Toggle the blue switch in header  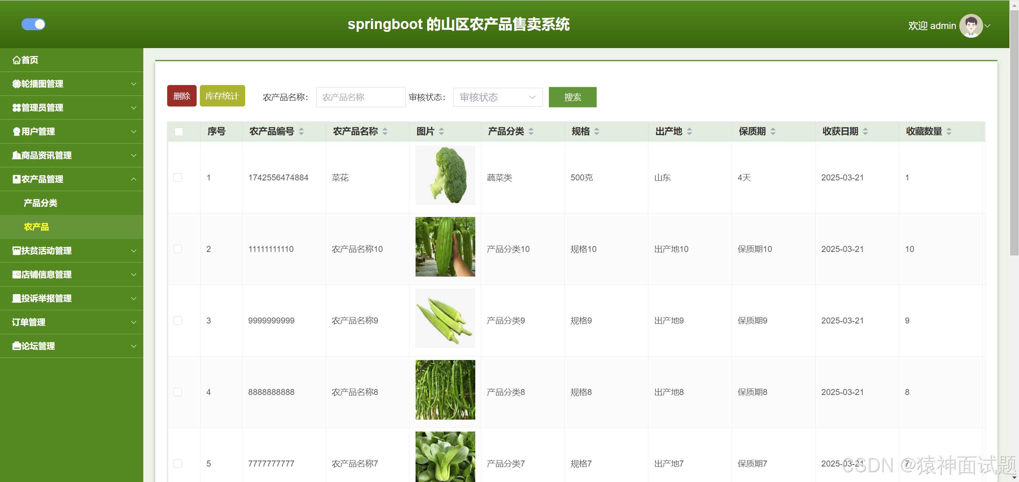click(33, 24)
